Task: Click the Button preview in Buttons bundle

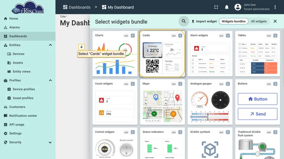Action: [257, 99]
